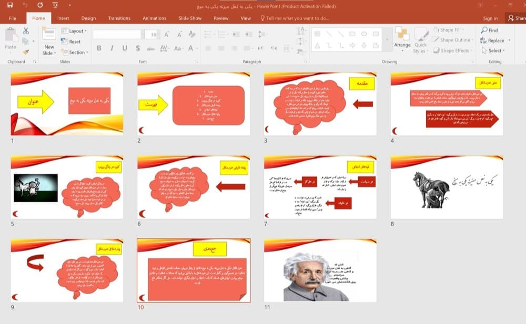This screenshot has height=324, width=526.
Task: Save the presentation from the quick access toolbar
Action: 10,5
